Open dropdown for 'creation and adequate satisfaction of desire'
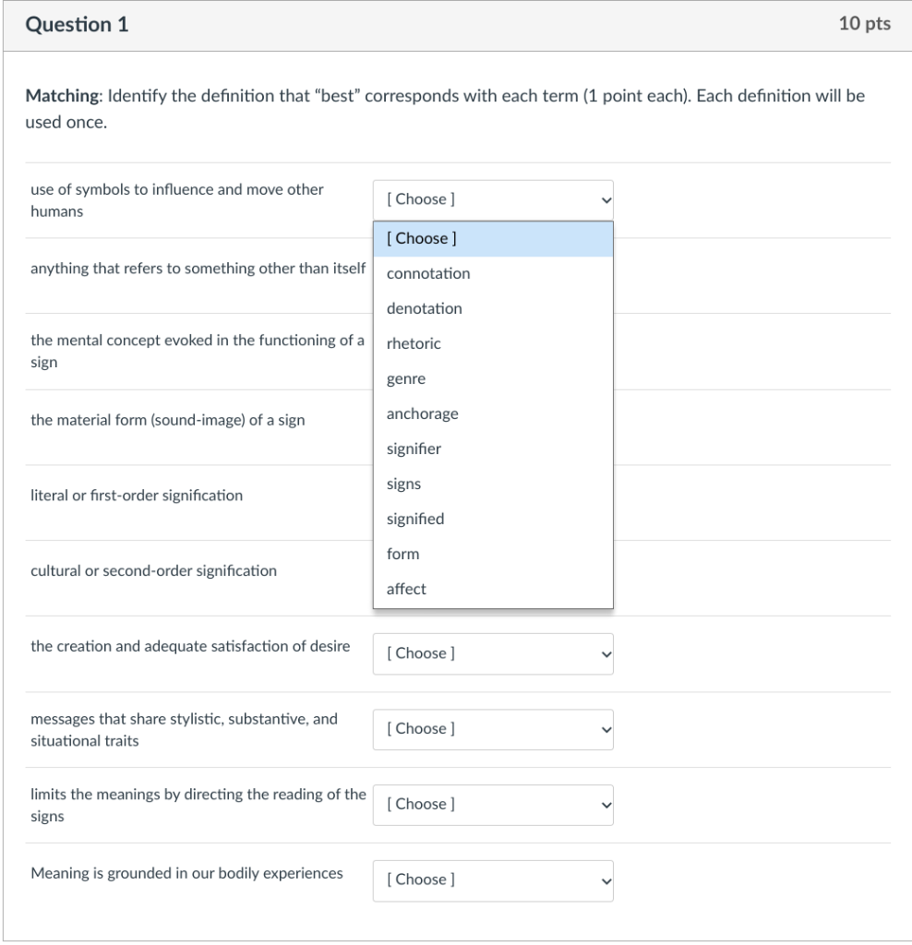This screenshot has width=912, height=945. click(493, 654)
